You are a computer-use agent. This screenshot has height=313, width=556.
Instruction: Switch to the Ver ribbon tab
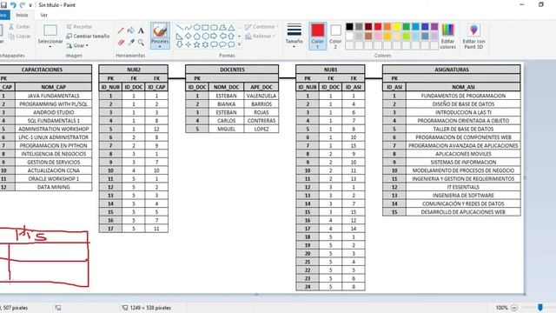44,16
